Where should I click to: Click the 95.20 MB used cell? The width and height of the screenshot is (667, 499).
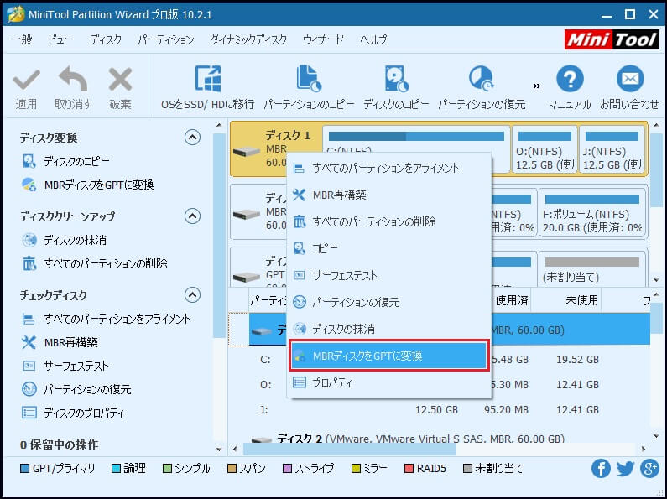pyautogui.click(x=506, y=410)
